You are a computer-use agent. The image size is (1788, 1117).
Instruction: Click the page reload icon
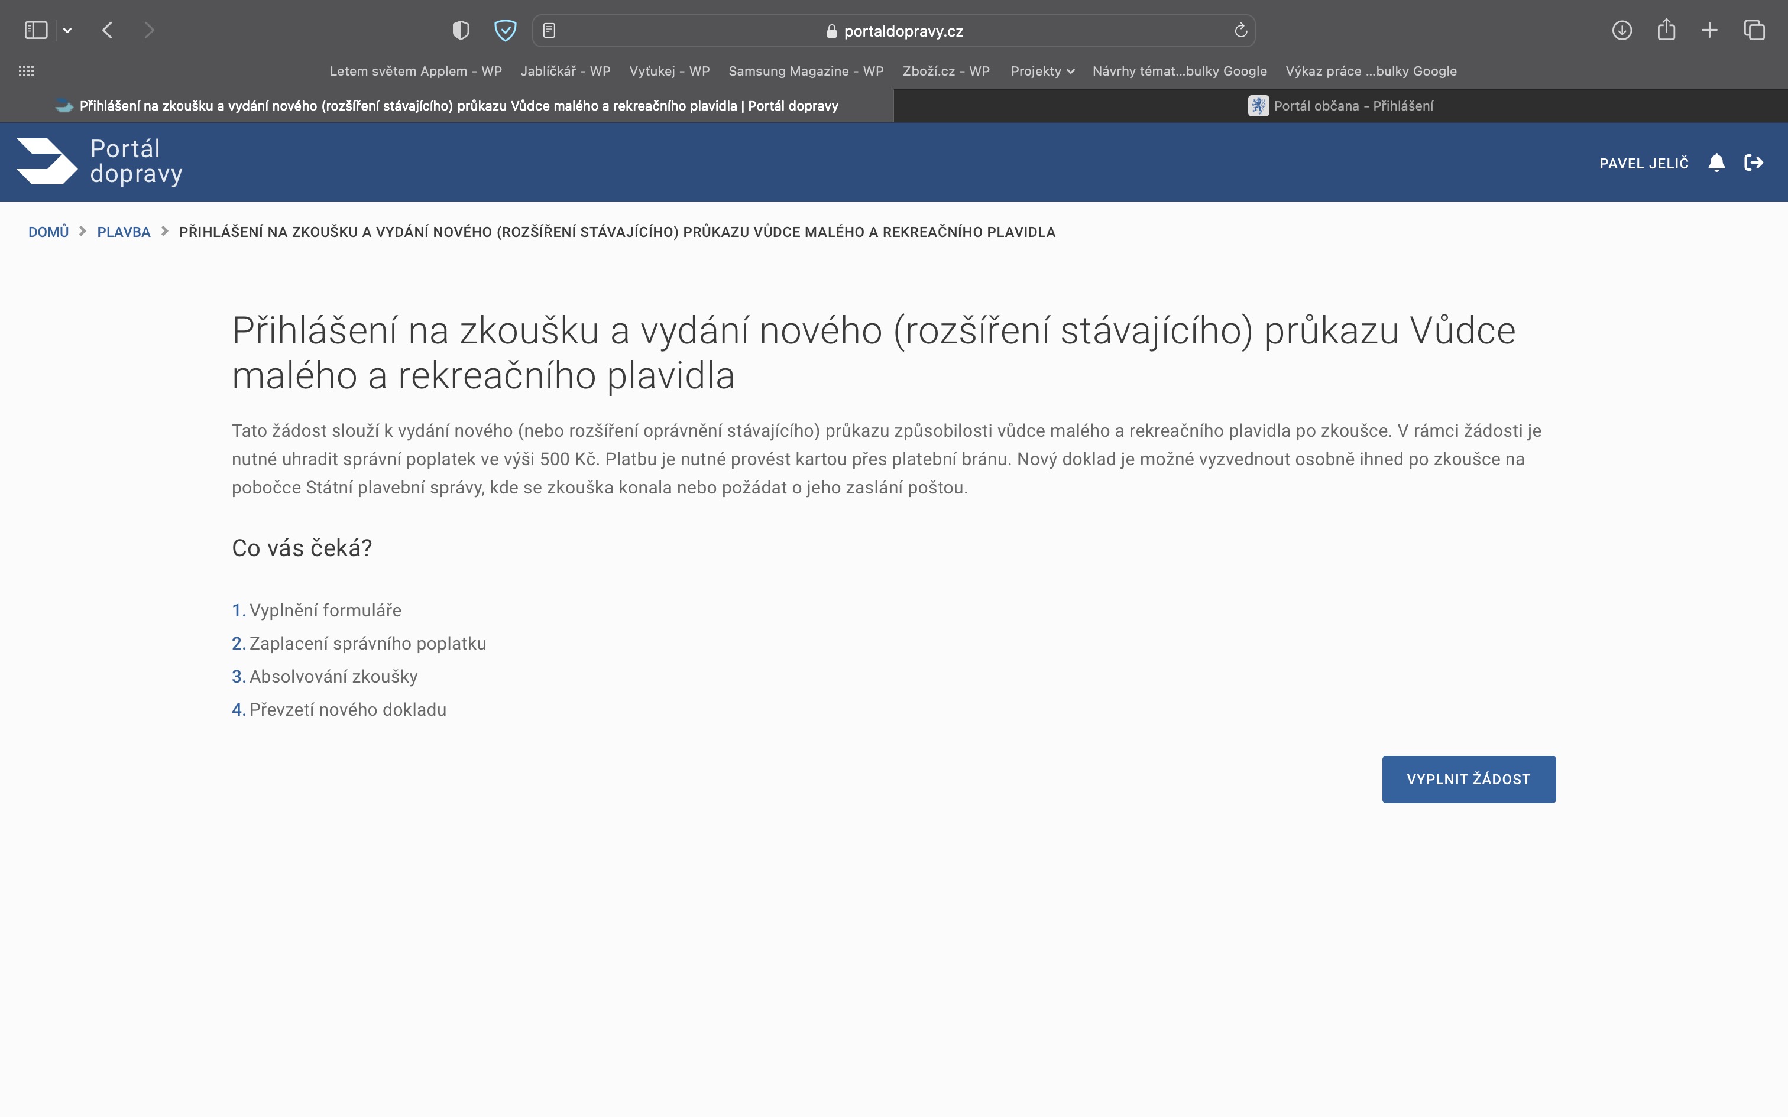1240,30
